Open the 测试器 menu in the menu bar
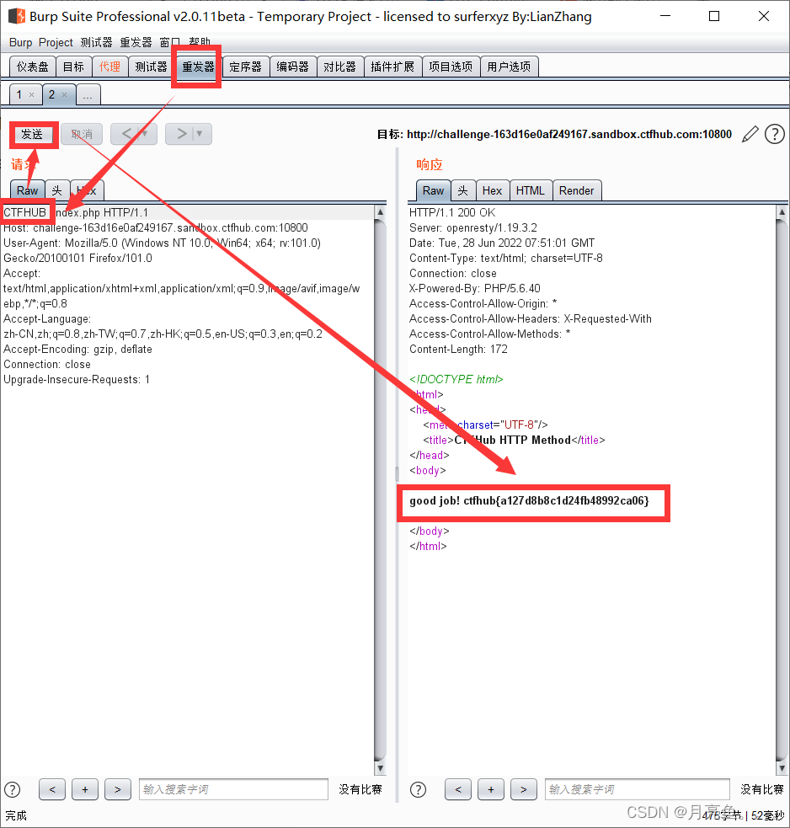This screenshot has height=828, width=790. tap(96, 42)
